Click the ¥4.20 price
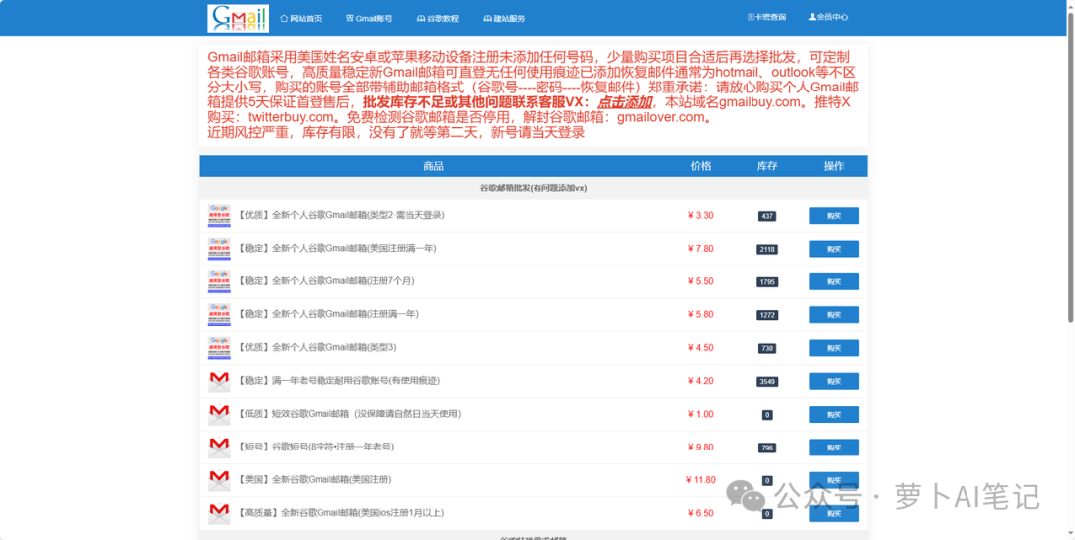Screen dimensions: 1075x540 [x=700, y=380]
